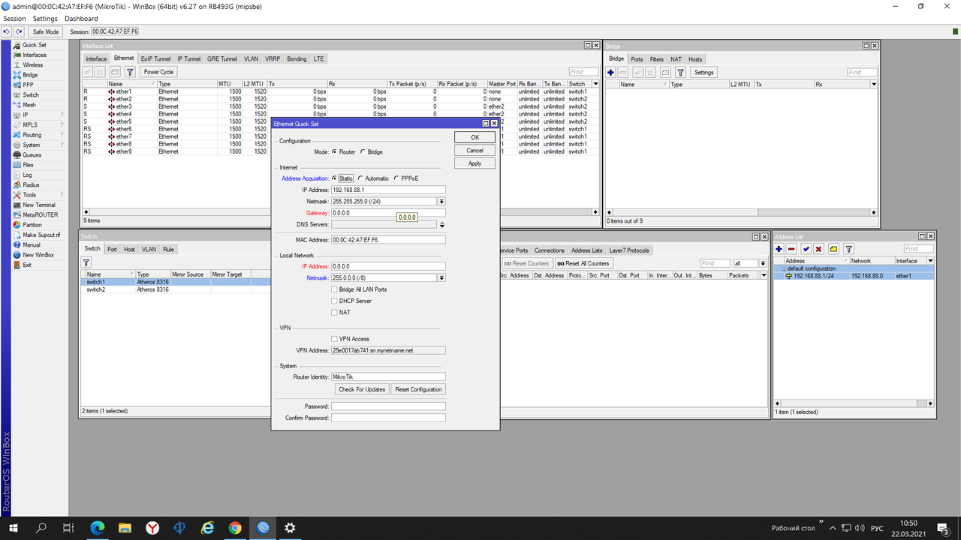Click the red X Disable icon in Address List
The width and height of the screenshot is (961, 540).
(x=818, y=249)
